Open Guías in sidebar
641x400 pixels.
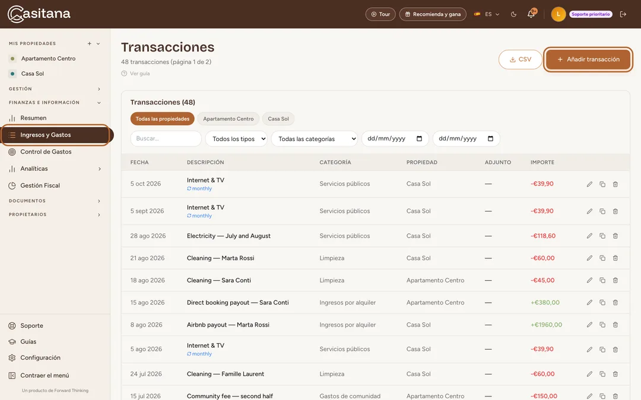23,342
